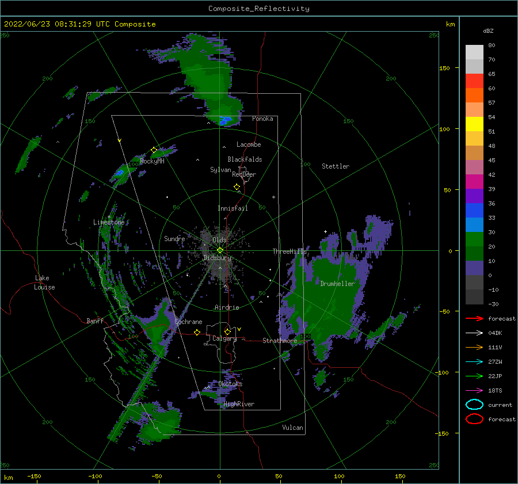Click the Ponoka city label

click(262, 119)
